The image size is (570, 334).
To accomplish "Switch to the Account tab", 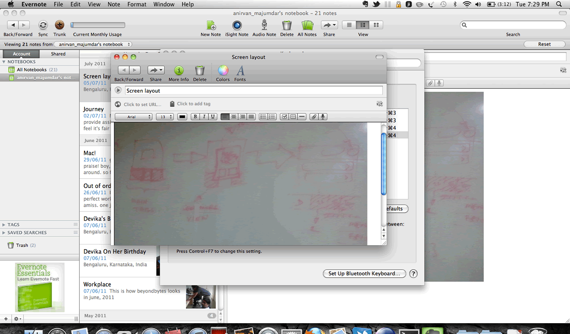I will coord(21,54).
